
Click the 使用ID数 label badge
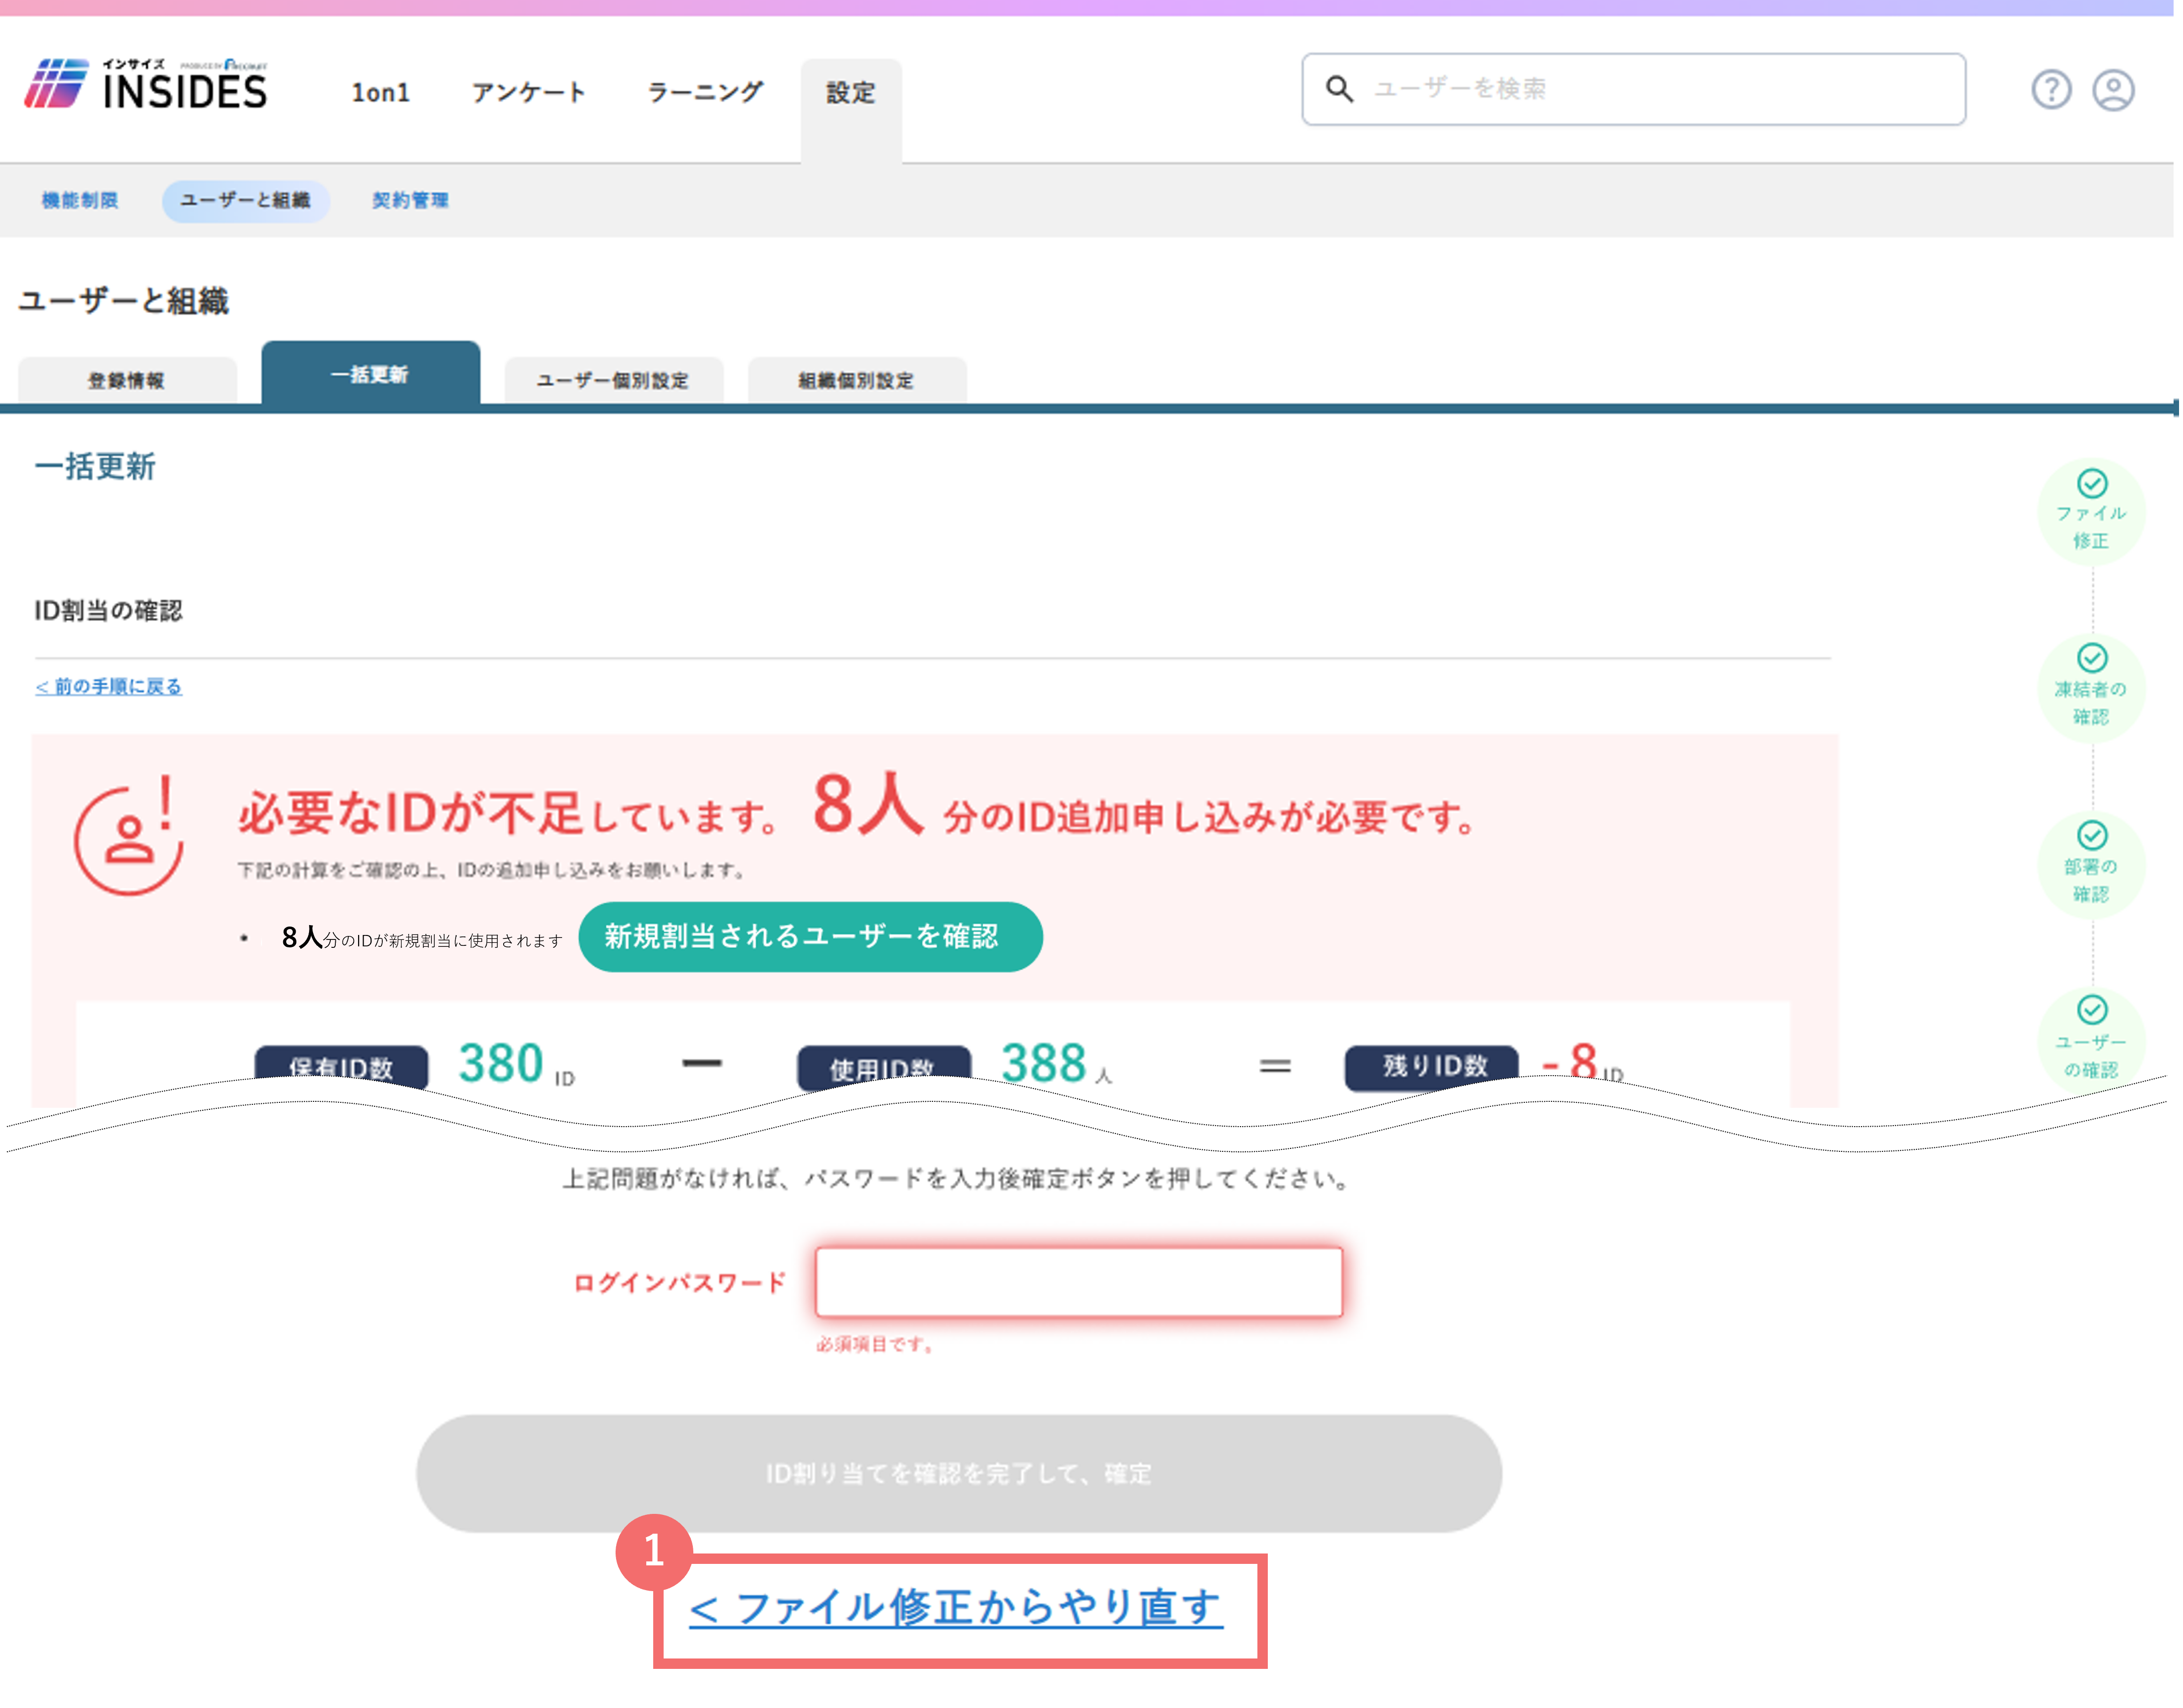pyautogui.click(x=883, y=1068)
